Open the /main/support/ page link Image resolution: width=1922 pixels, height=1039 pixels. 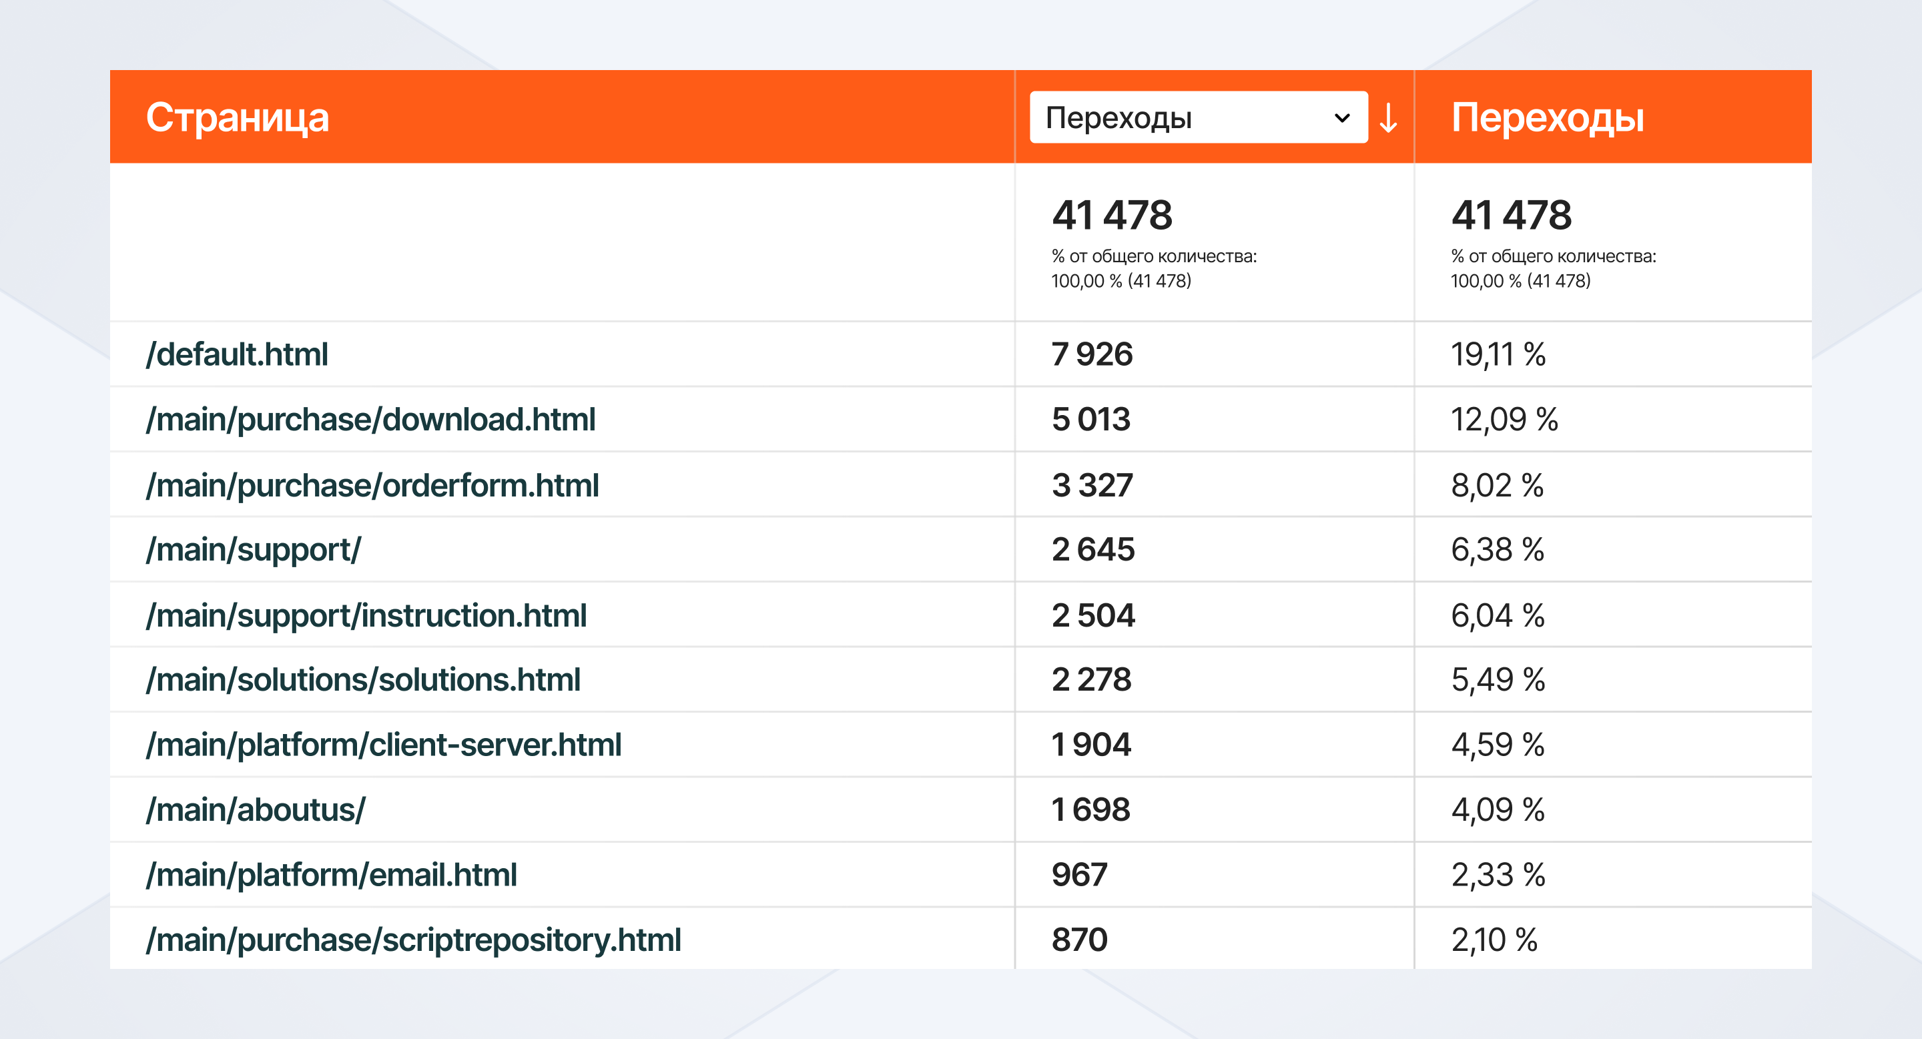(254, 550)
